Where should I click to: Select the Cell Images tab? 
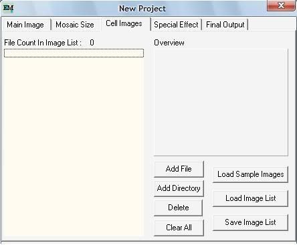124,23
